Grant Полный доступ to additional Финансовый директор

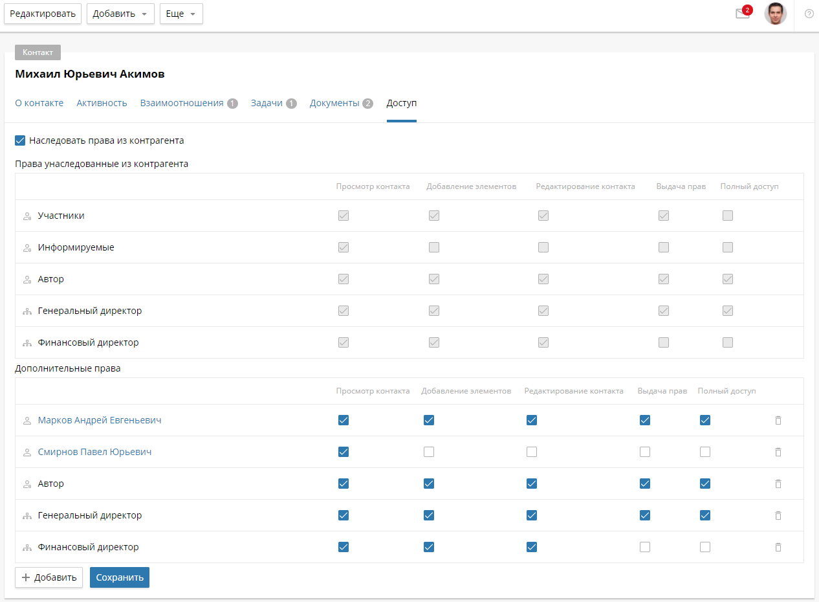pos(705,547)
